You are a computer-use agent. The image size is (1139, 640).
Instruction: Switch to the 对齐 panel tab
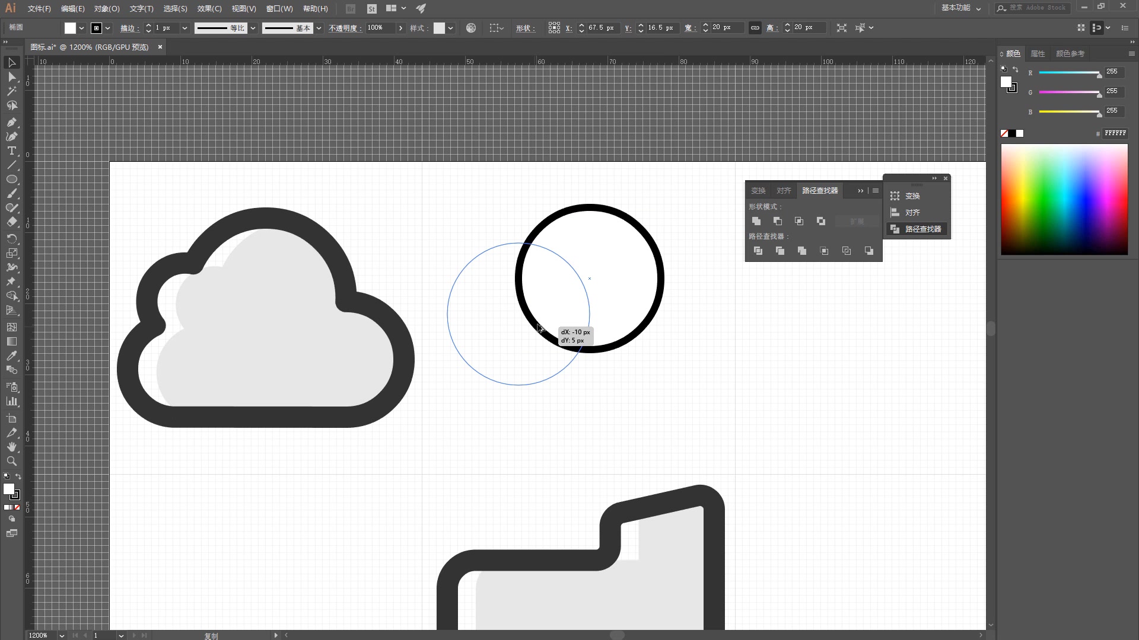pyautogui.click(x=784, y=190)
